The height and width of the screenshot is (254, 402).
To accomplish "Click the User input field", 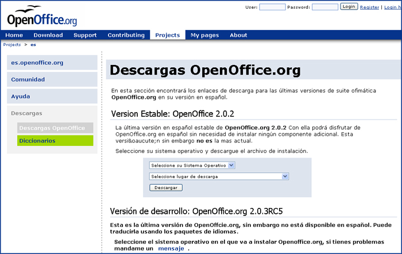I will [x=272, y=7].
